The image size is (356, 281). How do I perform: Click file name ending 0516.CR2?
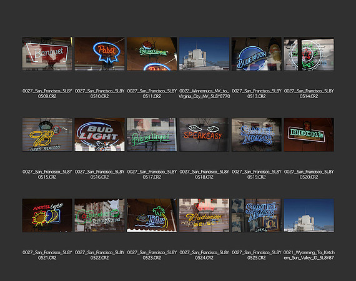99,174
